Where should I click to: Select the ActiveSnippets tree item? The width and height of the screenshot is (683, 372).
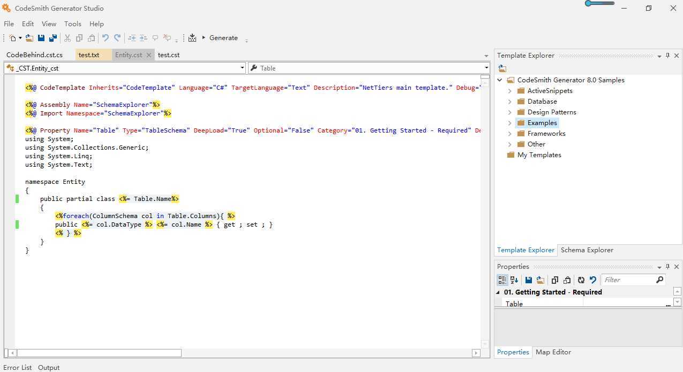tap(550, 91)
